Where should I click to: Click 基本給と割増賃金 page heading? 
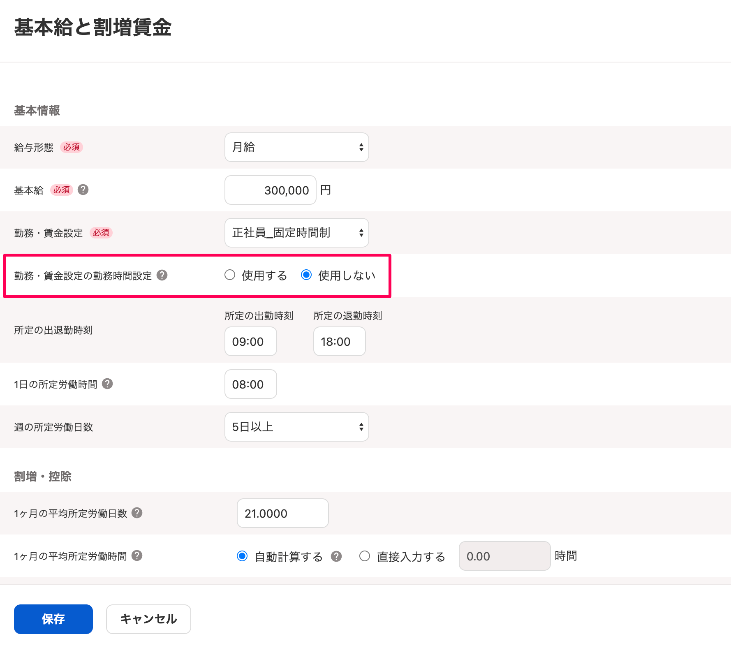93,28
